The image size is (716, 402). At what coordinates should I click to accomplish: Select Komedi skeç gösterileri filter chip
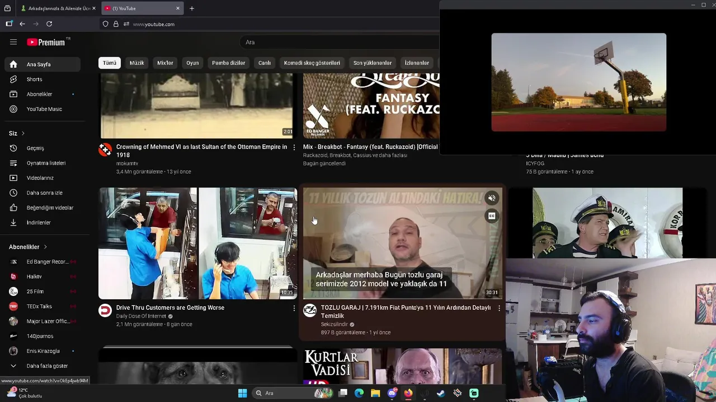[312, 63]
